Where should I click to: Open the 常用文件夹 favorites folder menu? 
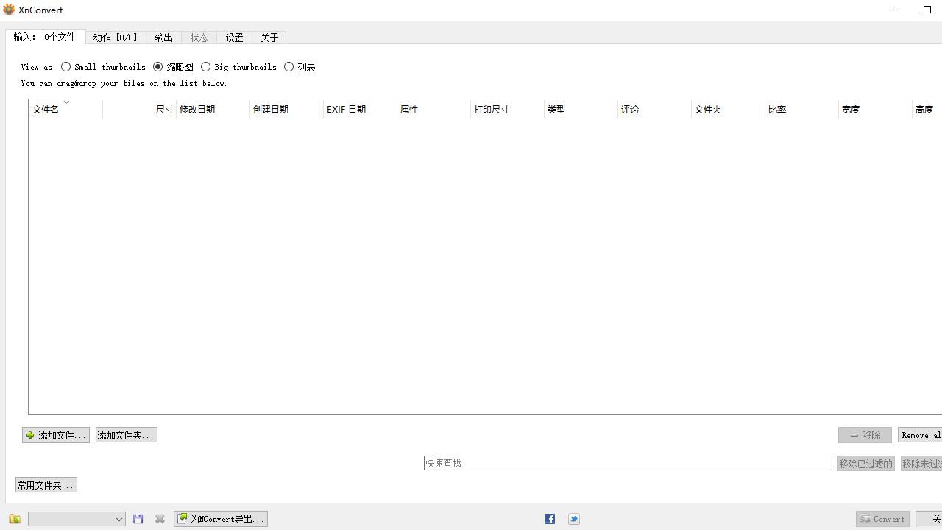(x=46, y=484)
